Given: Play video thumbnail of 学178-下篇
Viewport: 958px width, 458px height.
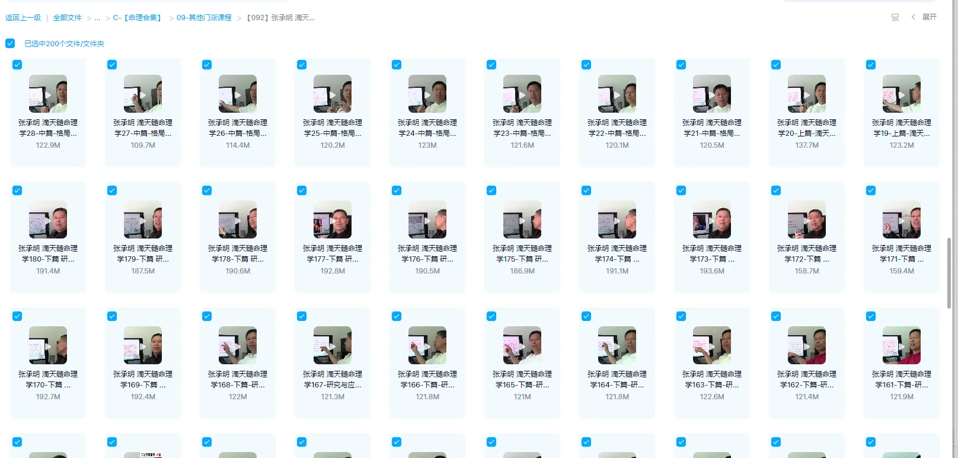Looking at the screenshot, I should (x=238, y=220).
